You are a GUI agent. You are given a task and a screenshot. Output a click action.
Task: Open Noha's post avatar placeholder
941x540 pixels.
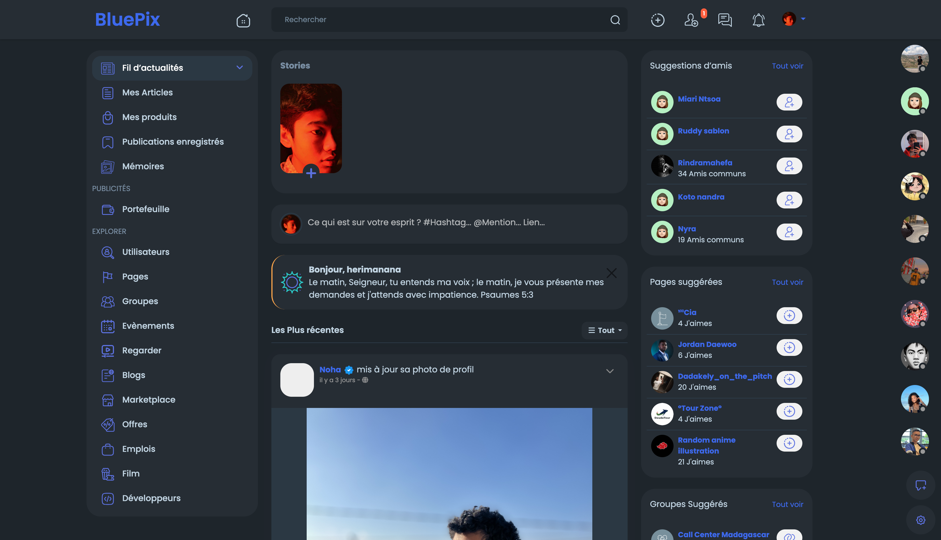(297, 380)
